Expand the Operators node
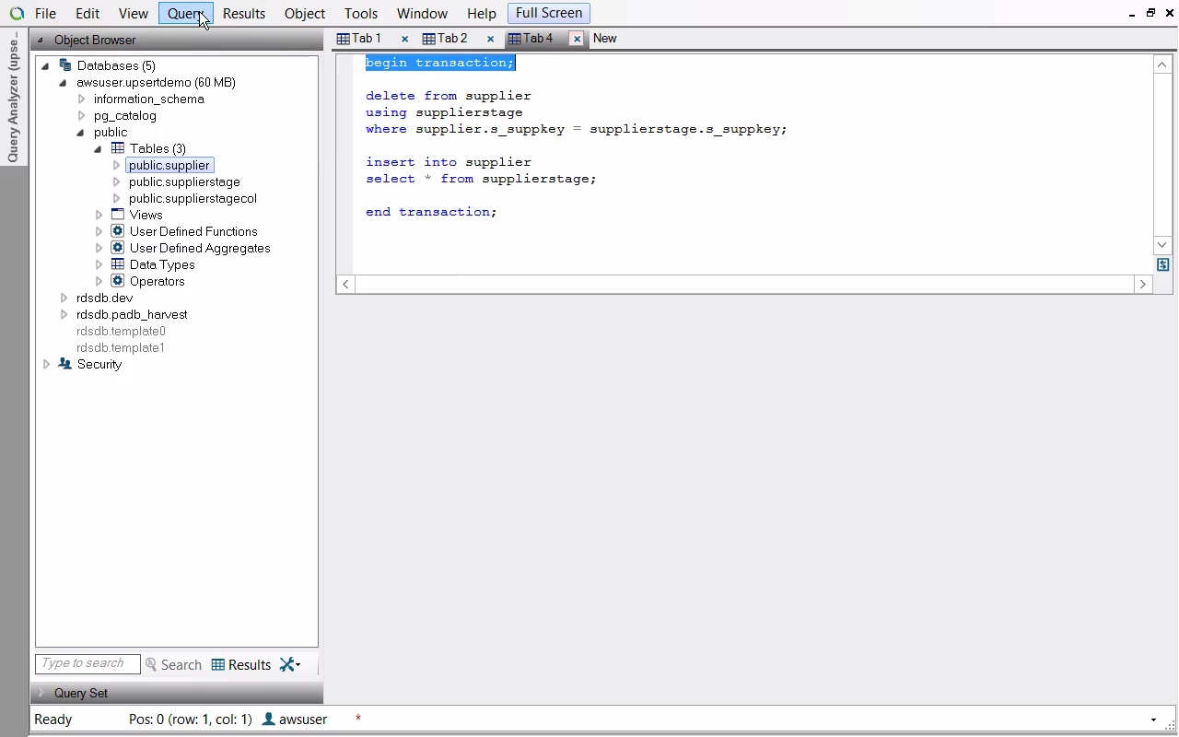 click(99, 281)
